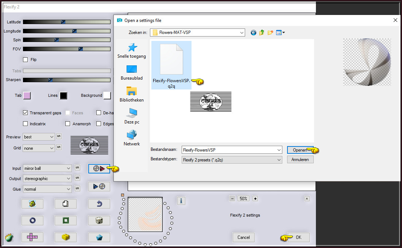Open the Glue dropdown showing normal
Screen dimensions: 402x248
tap(47, 189)
